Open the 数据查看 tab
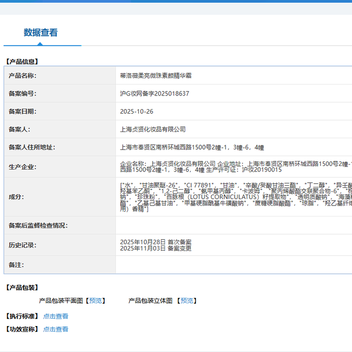 point(40,33)
